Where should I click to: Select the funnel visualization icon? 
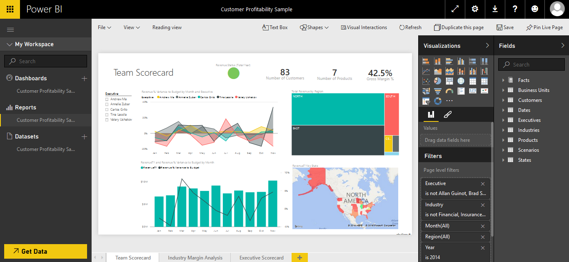pyautogui.click(x=437, y=91)
